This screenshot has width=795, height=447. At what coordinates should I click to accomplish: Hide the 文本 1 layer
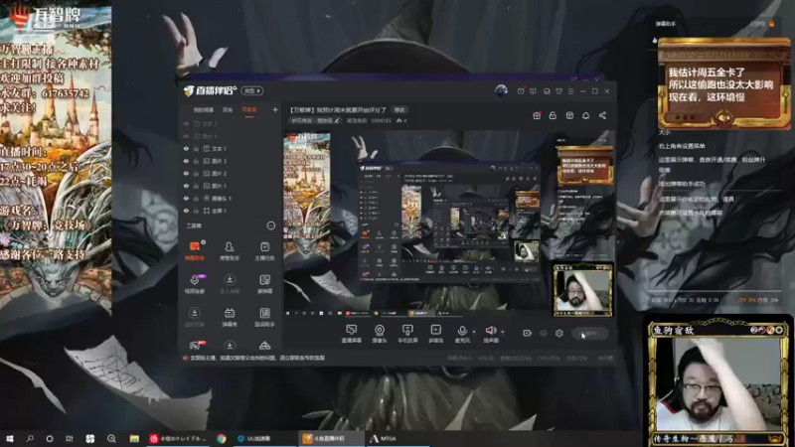(186, 148)
